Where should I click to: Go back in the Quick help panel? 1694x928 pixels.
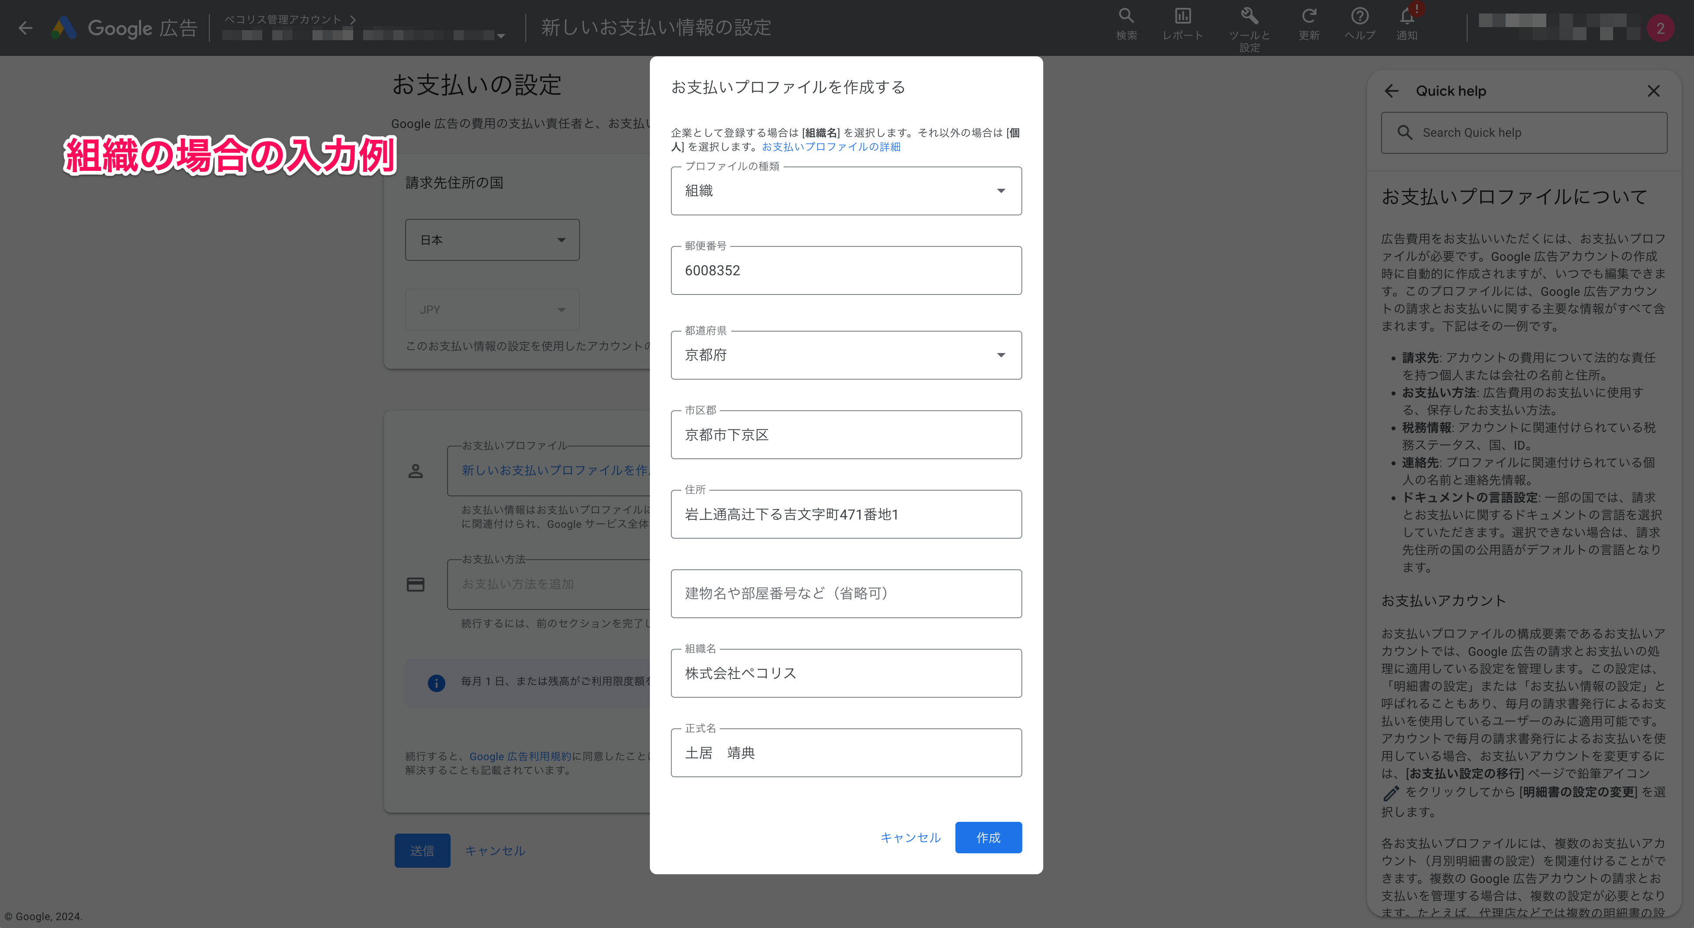(x=1392, y=91)
